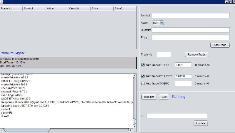Click the 'userBuyPrice 889.9' log line
This screenshot has height=133, width=235.
pos(13,88)
